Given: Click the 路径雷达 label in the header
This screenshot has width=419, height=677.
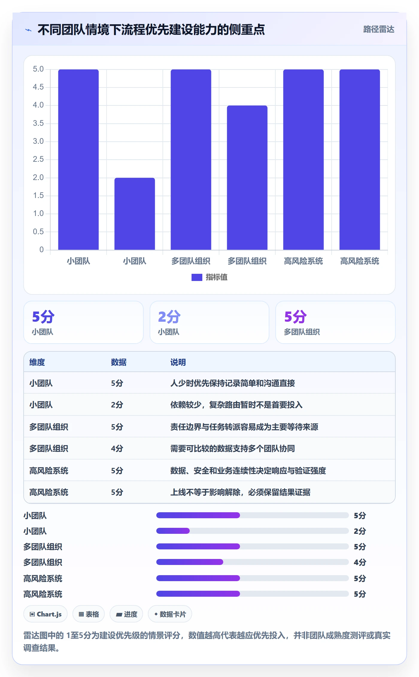Looking at the screenshot, I should tap(379, 29).
